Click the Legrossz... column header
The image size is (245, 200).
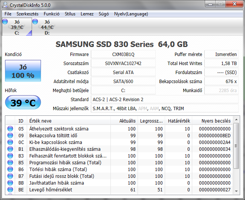click(x=151, y=121)
